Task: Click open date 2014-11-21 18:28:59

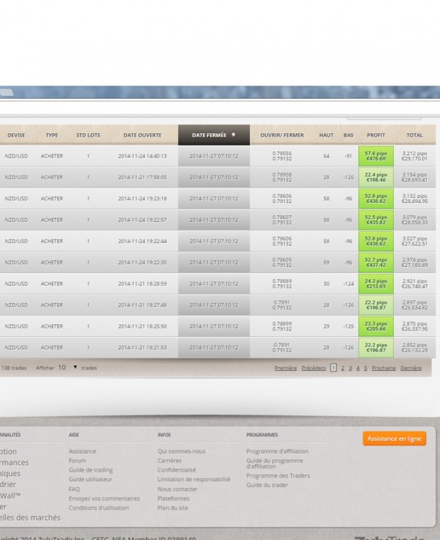Action: pos(143,284)
